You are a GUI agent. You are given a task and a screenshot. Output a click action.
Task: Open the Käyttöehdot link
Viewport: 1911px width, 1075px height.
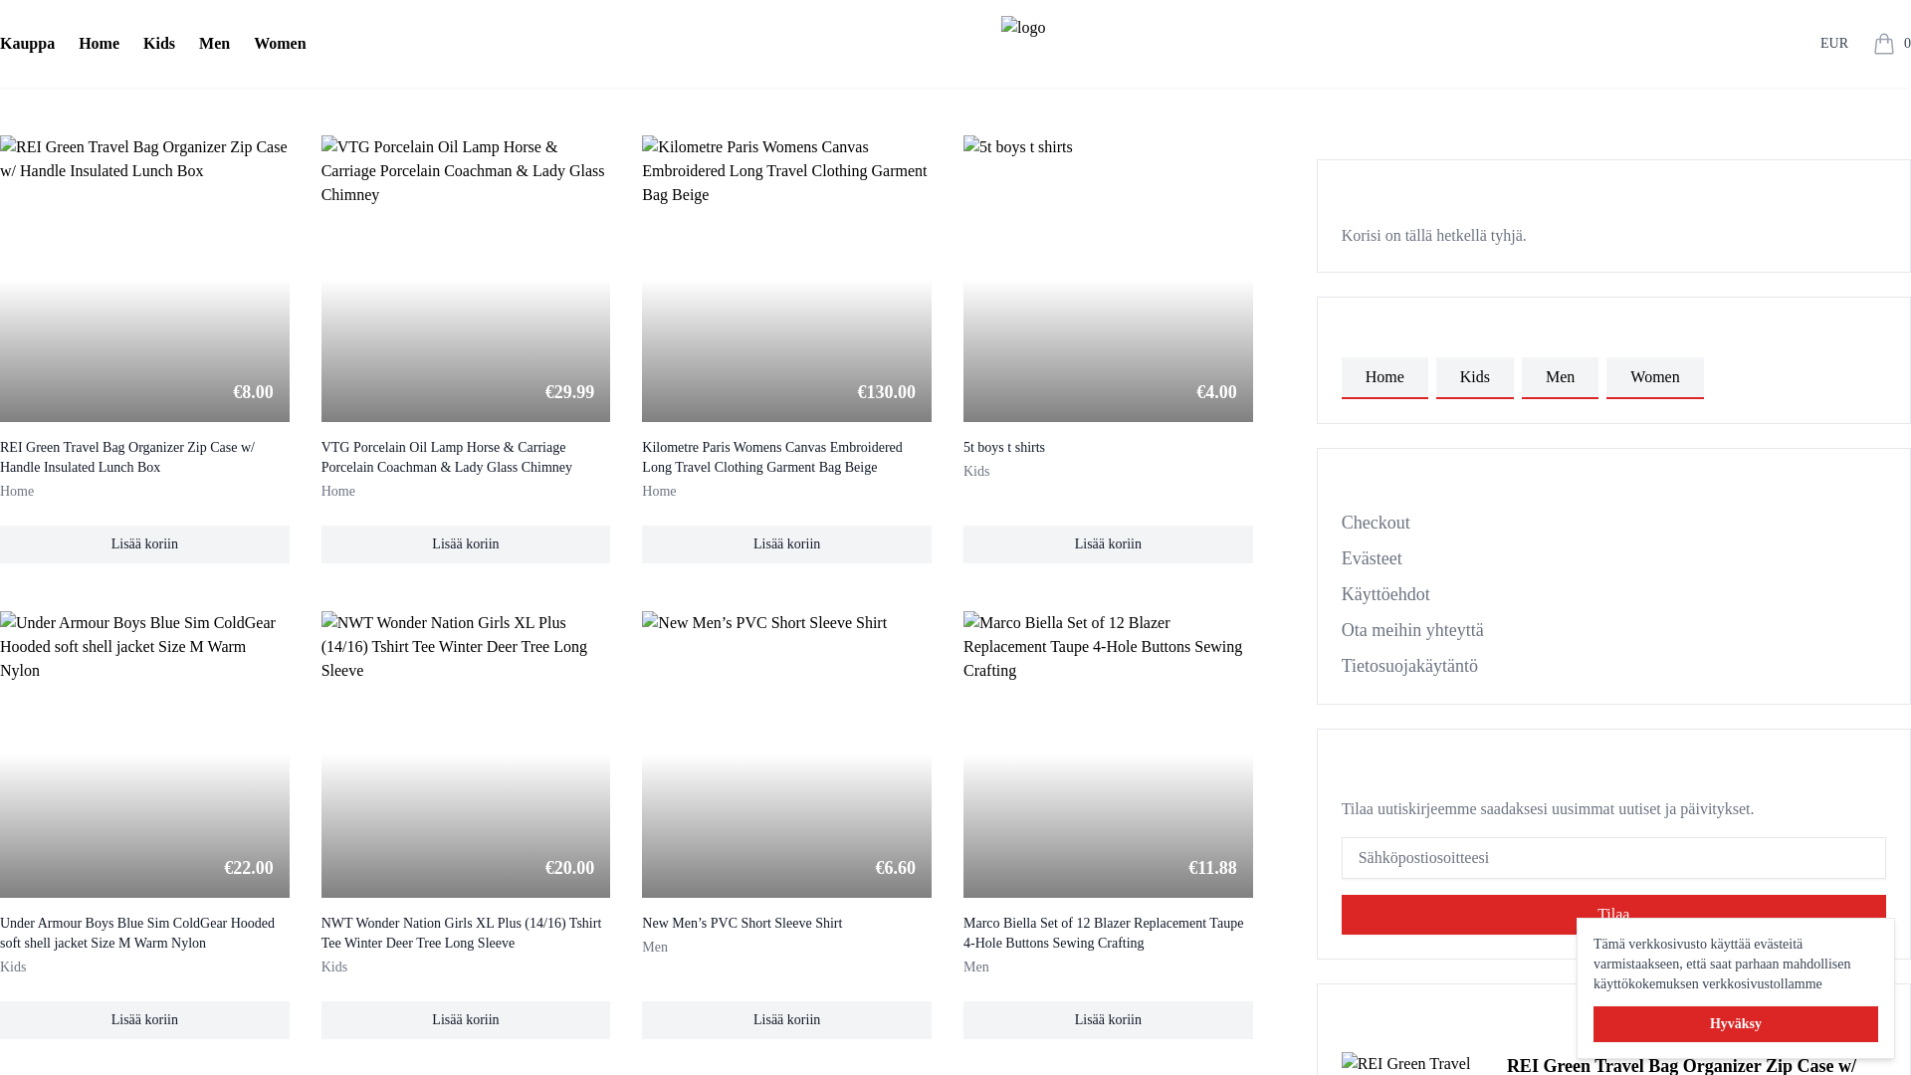point(1385,594)
